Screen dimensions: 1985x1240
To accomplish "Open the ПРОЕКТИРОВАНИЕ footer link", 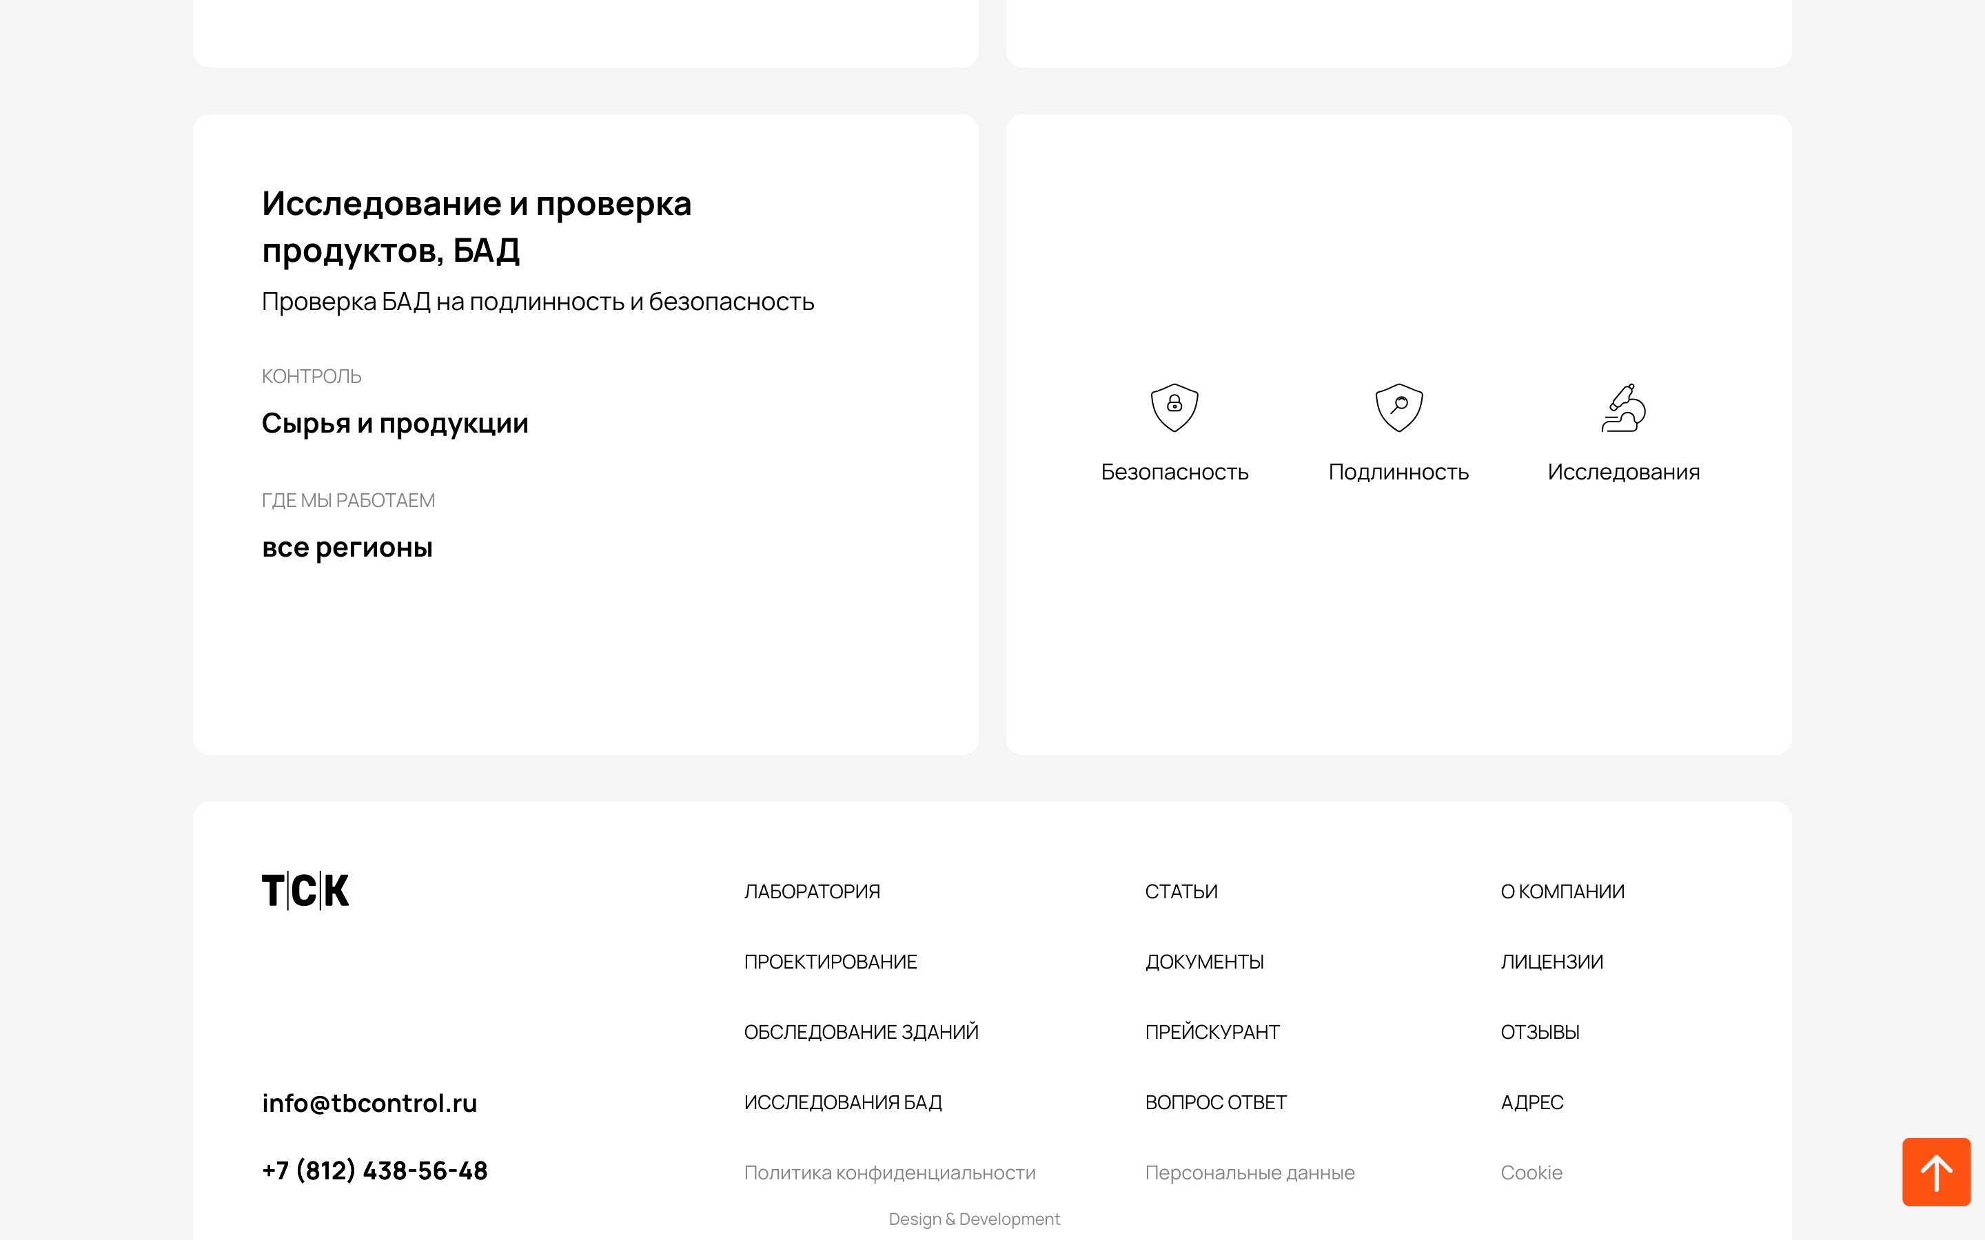I will (830, 961).
